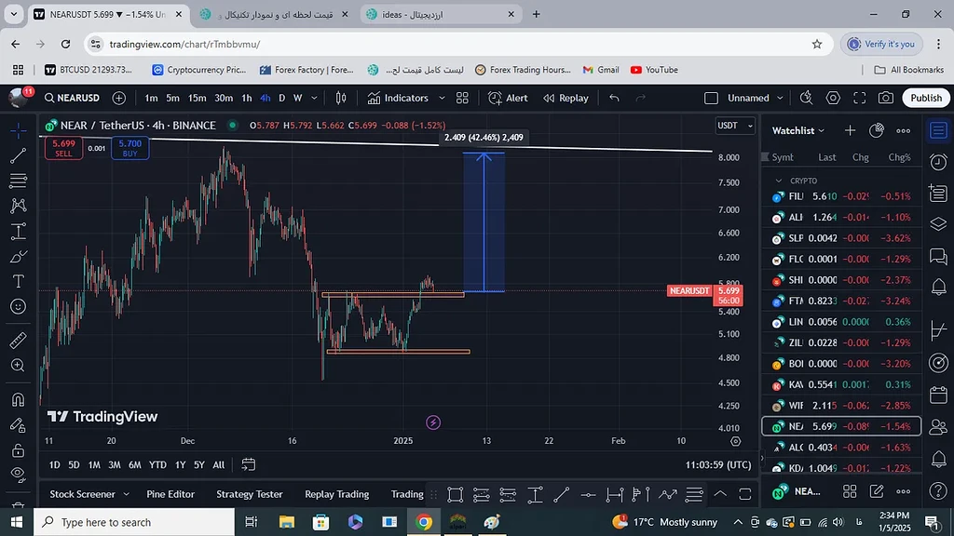Collapse the CRYPTO watchlist section
Image resolution: width=954 pixels, height=536 pixels.
tap(778, 181)
